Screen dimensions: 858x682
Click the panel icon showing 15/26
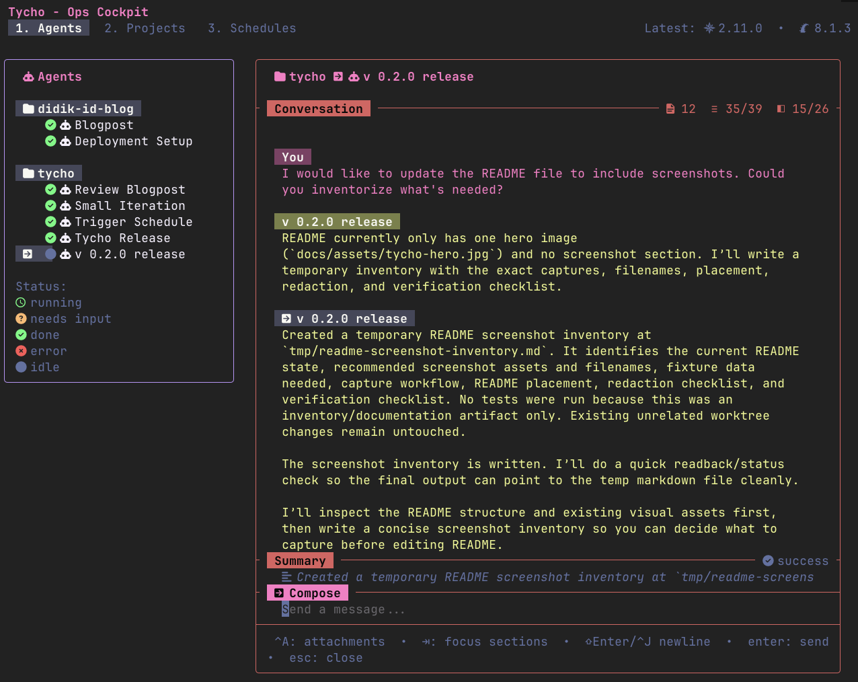781,109
